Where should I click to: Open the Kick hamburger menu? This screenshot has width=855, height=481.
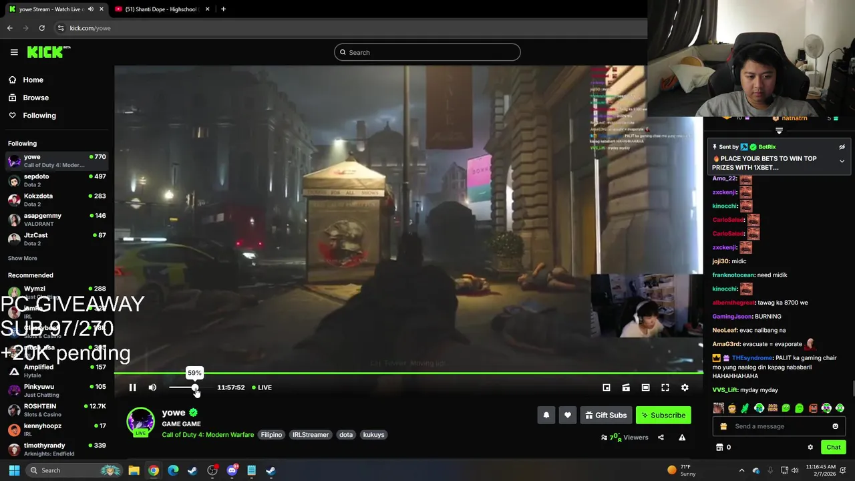click(x=14, y=52)
